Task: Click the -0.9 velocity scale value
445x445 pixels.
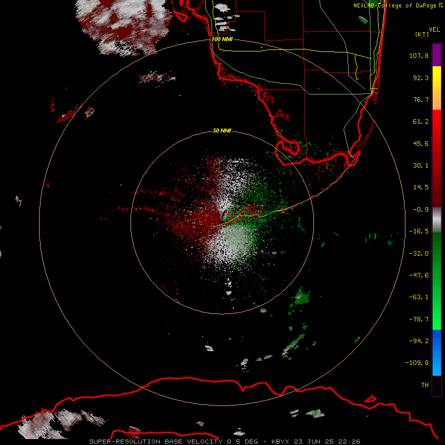Action: pyautogui.click(x=421, y=210)
